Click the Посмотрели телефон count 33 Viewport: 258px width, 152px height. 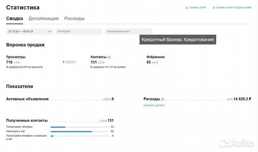click(112, 127)
